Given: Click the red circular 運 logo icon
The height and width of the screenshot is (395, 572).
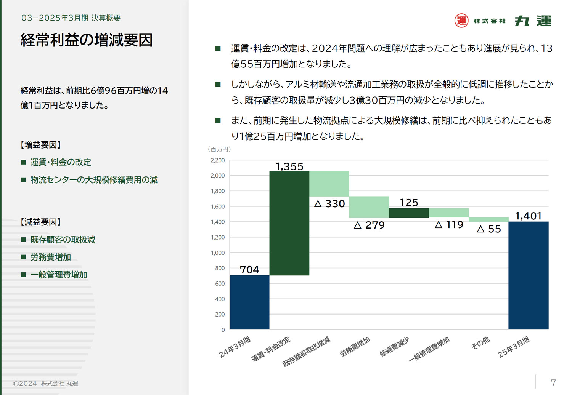Looking at the screenshot, I should coord(461,21).
